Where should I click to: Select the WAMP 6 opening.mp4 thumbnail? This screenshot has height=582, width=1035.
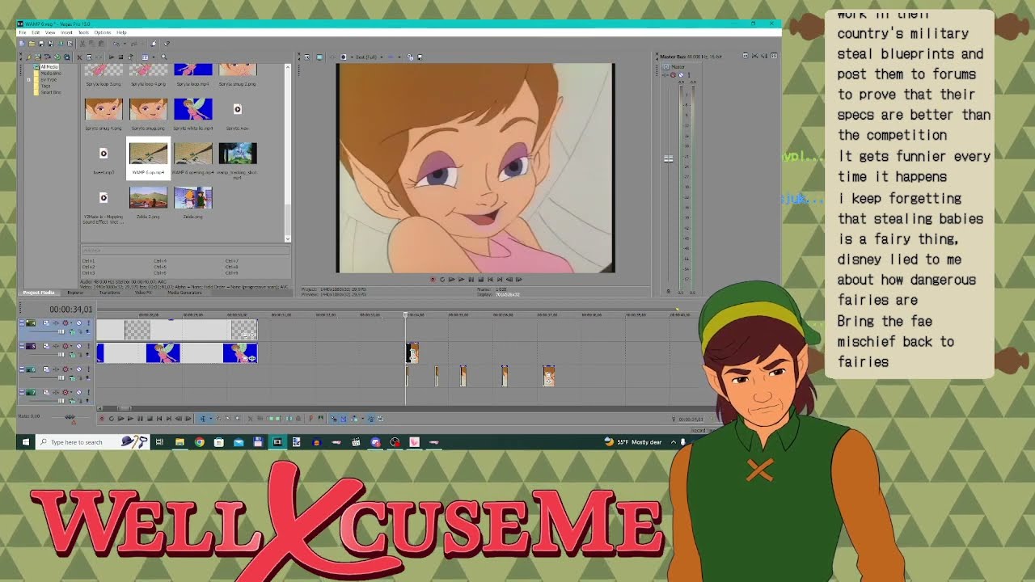point(192,154)
